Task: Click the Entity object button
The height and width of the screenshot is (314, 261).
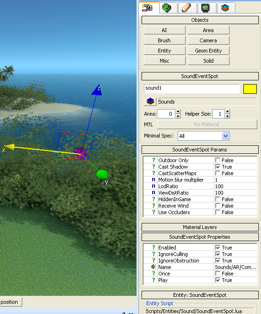Action: [164, 51]
